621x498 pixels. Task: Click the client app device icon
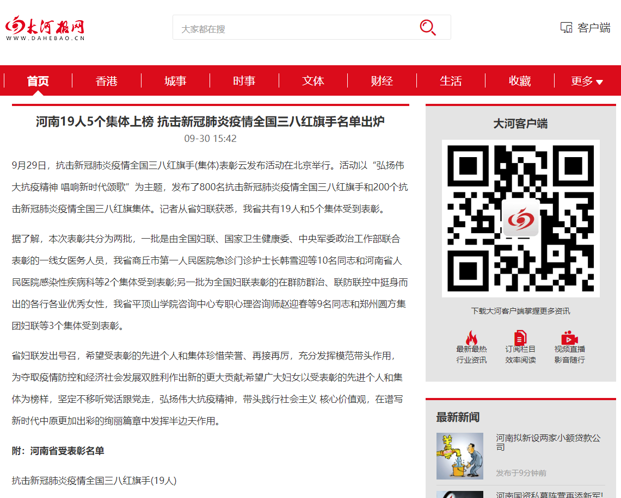coord(566,28)
